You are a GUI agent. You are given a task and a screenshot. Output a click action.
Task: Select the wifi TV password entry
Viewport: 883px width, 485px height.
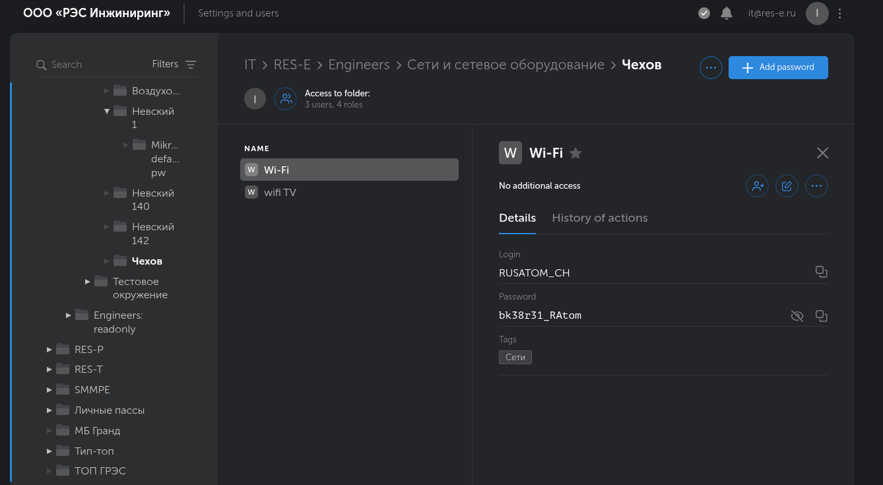pyautogui.click(x=280, y=192)
